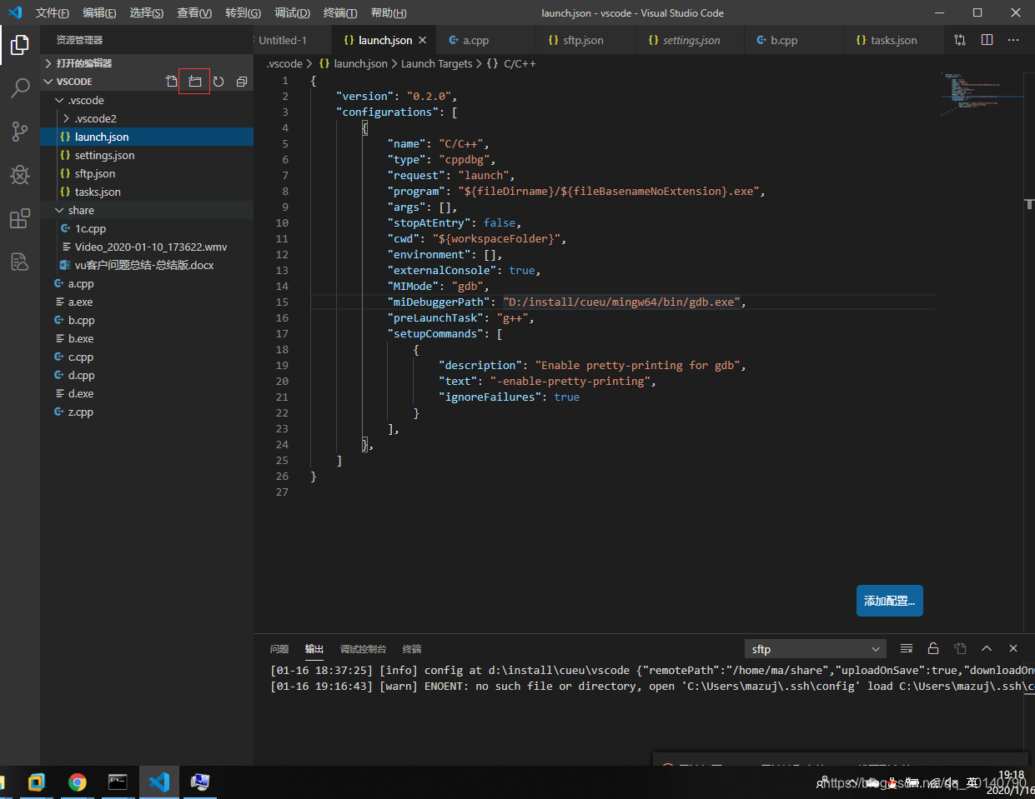Open z.cpp in explorer tree
The image size is (1035, 799).
[147, 412]
